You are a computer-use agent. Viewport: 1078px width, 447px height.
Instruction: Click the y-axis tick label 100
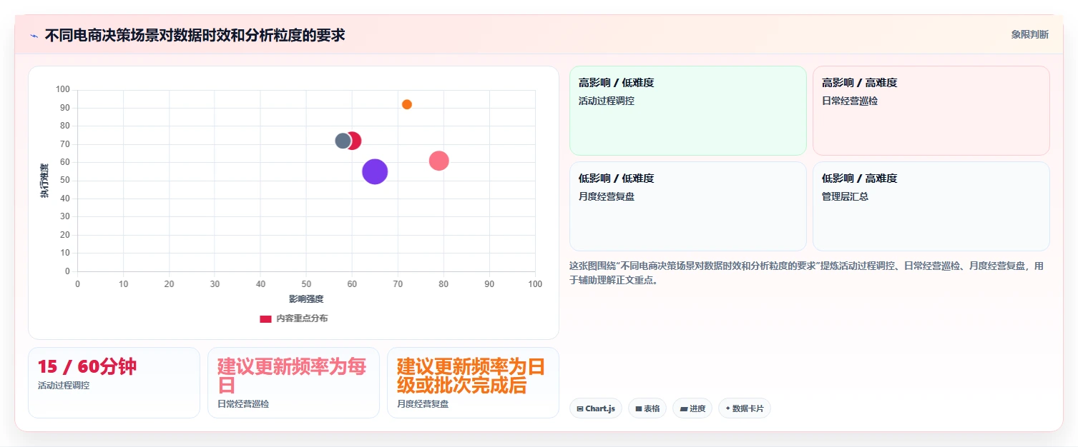[63, 89]
